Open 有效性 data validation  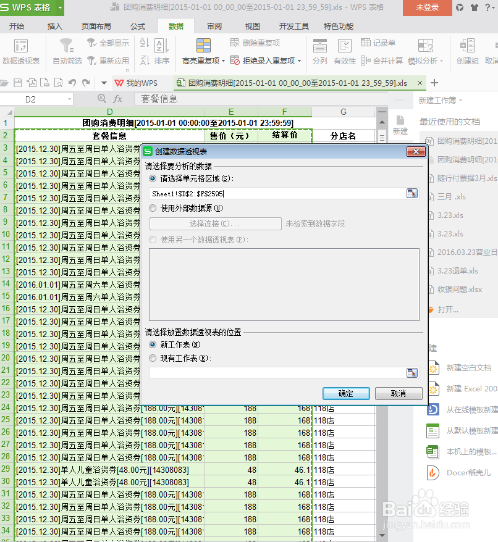point(345,51)
